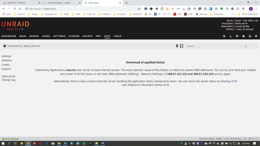Screen dimensions: 260x146
Task: Open the Education bookmark folder
Action: (120, 14)
